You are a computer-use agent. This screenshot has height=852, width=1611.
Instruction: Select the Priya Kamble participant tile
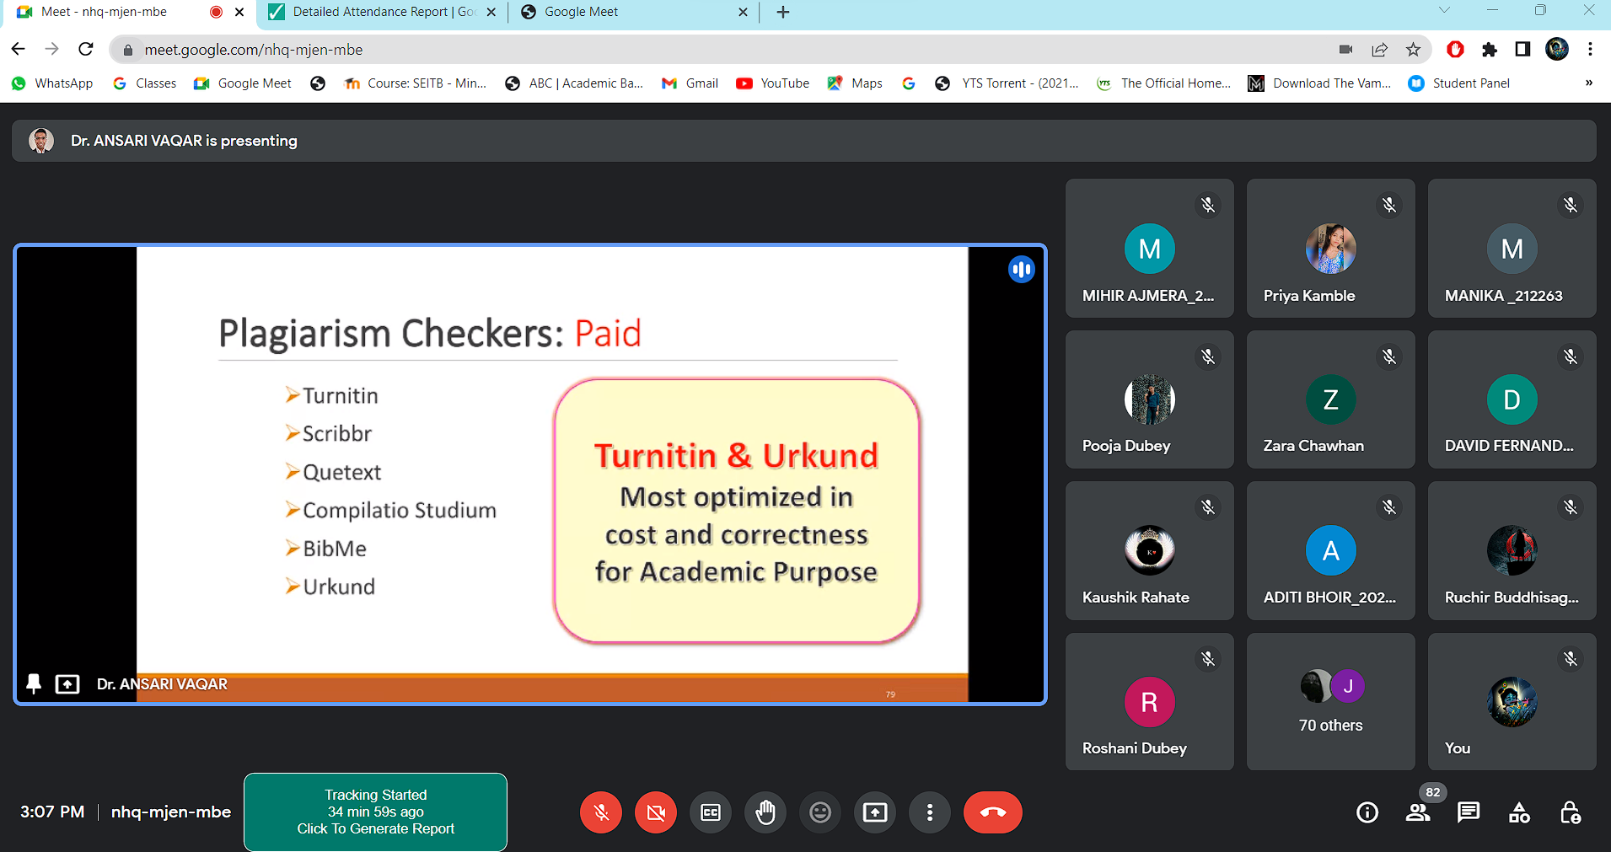(x=1331, y=249)
